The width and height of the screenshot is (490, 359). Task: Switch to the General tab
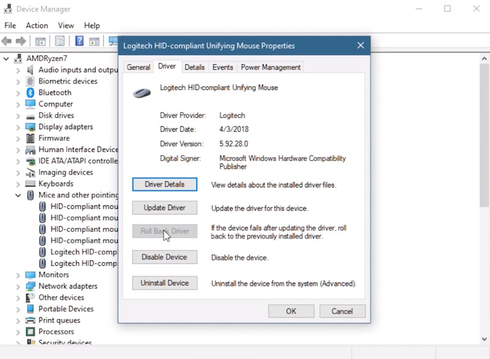tap(138, 67)
